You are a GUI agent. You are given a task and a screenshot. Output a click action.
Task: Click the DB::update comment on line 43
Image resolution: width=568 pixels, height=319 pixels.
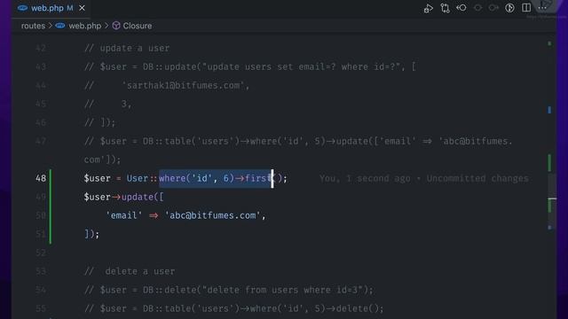tap(250, 67)
